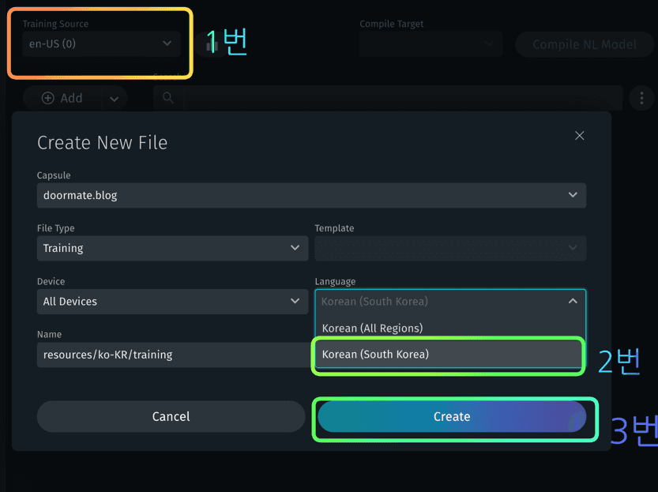This screenshot has width=658, height=492.
Task: Click the Add button with plus icon
Action: [x=62, y=98]
